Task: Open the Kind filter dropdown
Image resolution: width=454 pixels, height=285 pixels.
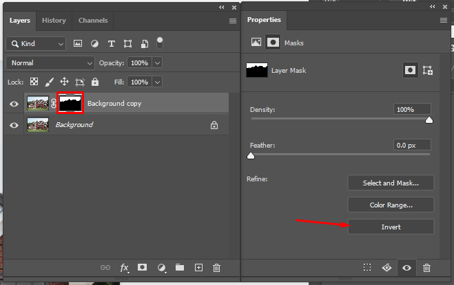Action: pos(36,44)
